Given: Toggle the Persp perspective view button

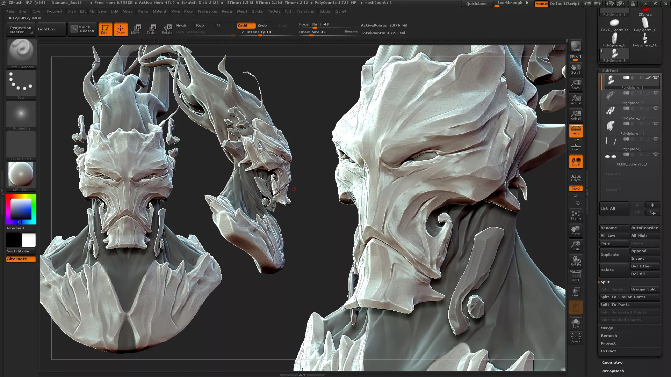Looking at the screenshot, I should (576, 130).
